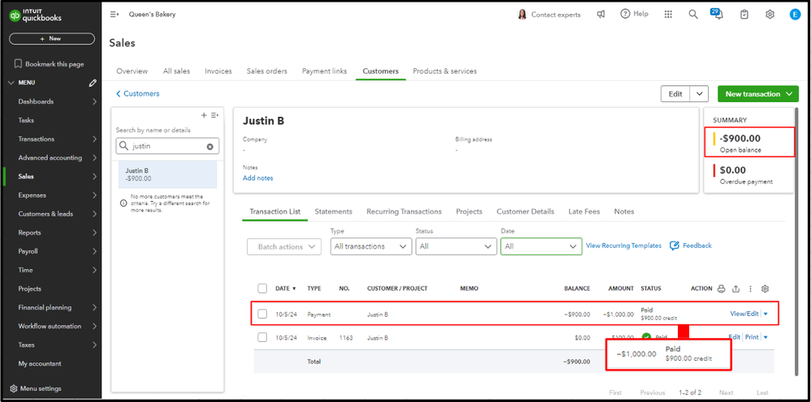Click View/Edit on the Payment row

[744, 314]
